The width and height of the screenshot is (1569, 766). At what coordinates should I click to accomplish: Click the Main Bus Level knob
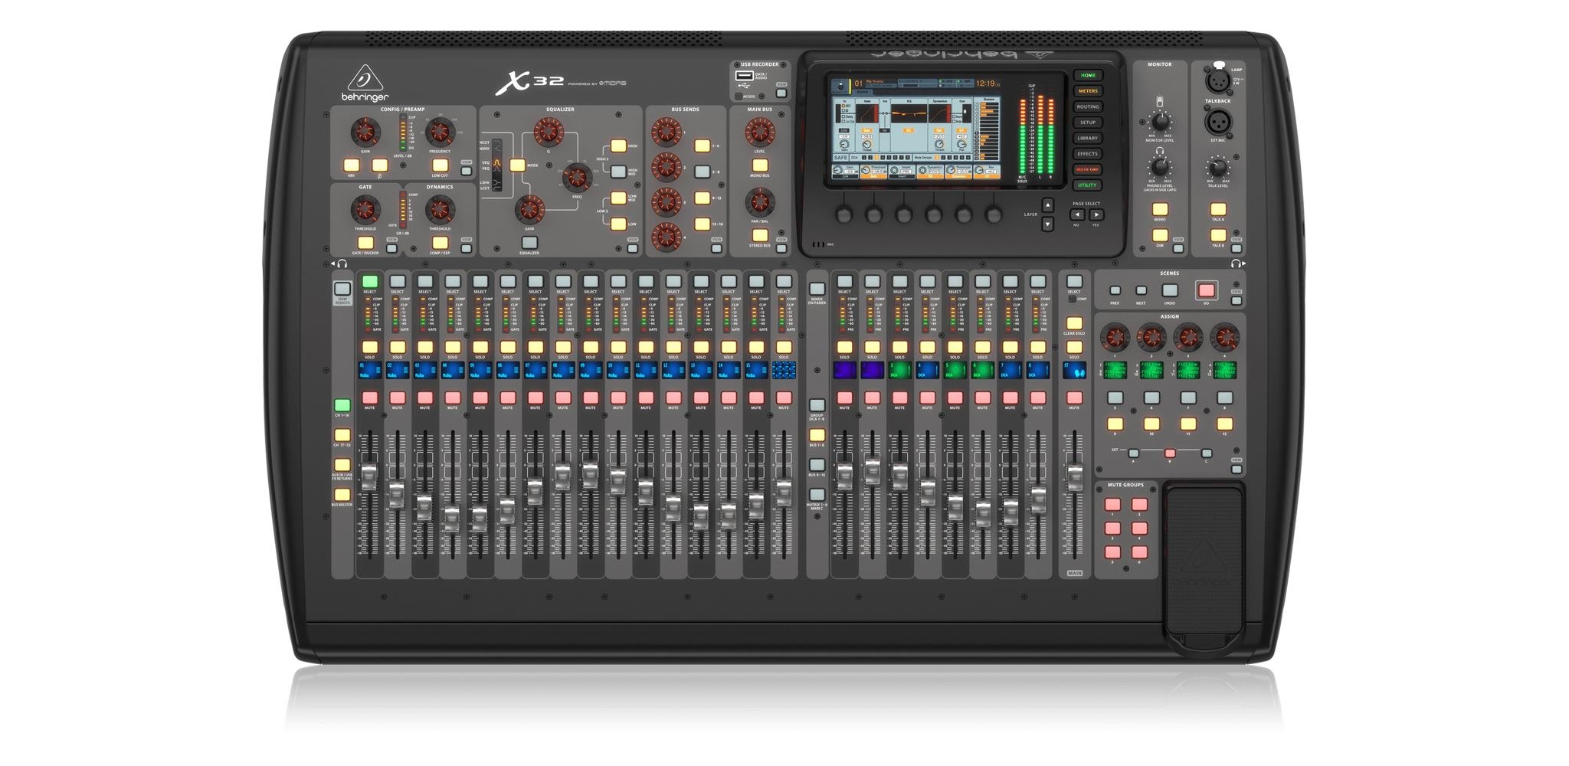pyautogui.click(x=759, y=133)
